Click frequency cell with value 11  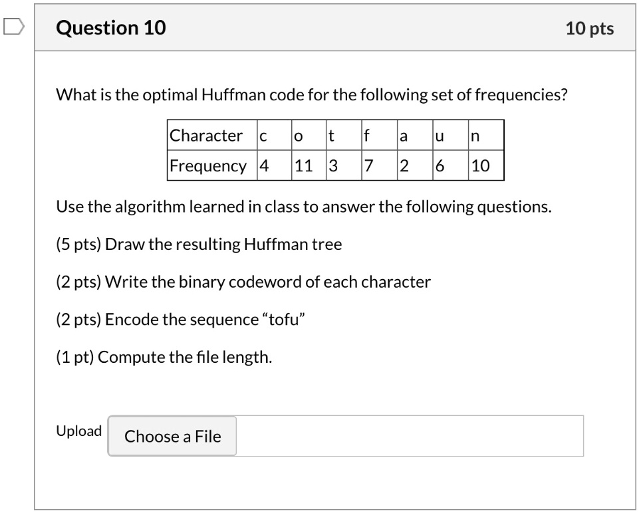tap(309, 165)
